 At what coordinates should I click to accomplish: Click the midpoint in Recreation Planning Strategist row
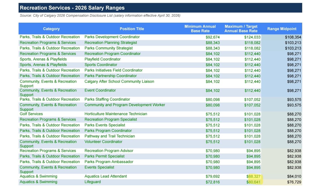(x=293, y=43)
